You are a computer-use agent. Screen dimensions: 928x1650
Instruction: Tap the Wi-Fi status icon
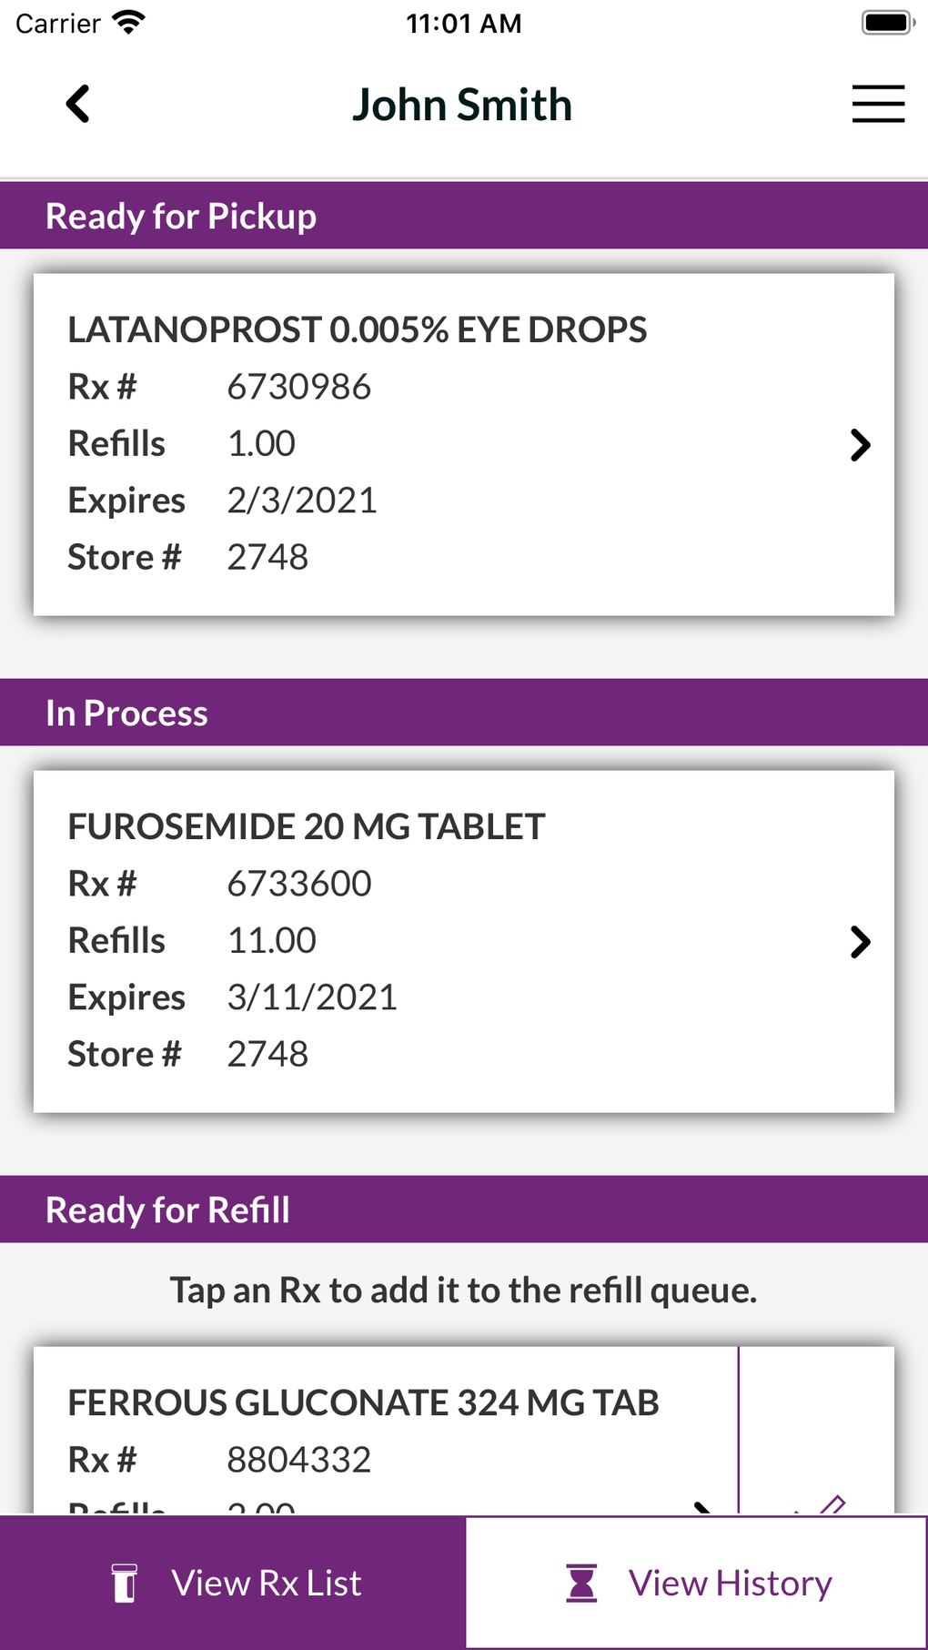128,23
